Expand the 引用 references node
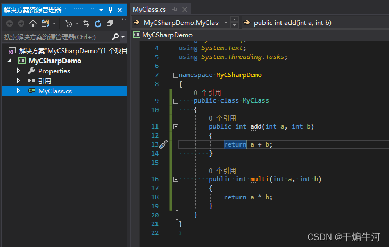The width and height of the screenshot is (389, 247). [x=18, y=81]
